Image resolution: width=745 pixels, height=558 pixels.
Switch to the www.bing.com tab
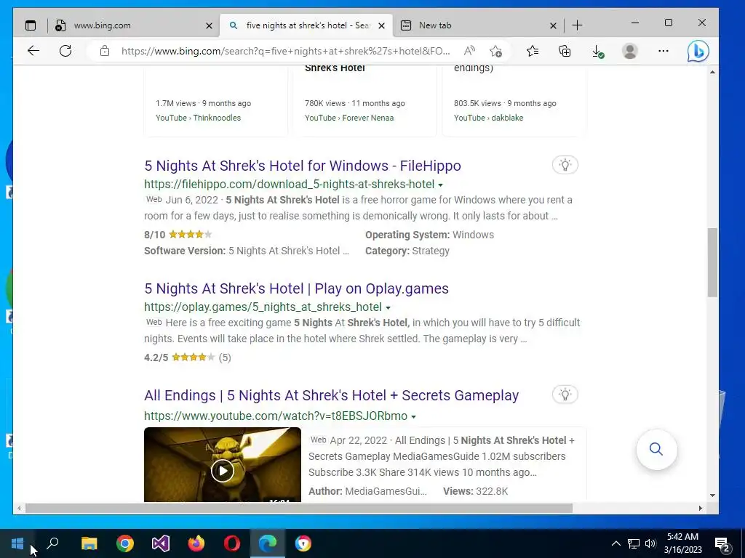(133, 25)
